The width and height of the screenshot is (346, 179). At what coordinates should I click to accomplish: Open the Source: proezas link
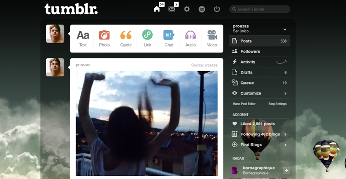[204, 65]
